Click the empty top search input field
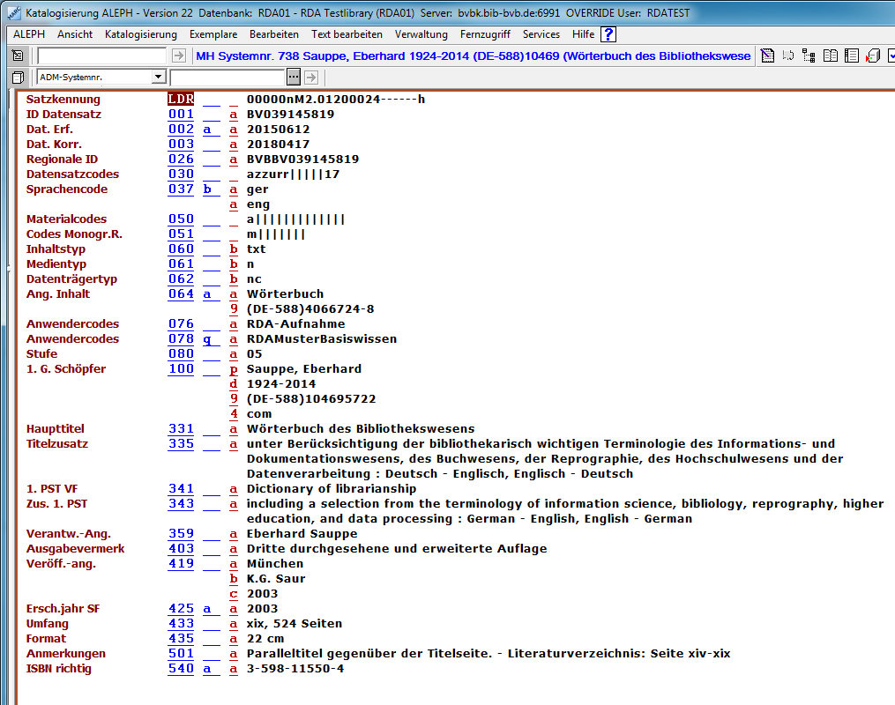Viewport: 895px width, 705px height. click(101, 56)
